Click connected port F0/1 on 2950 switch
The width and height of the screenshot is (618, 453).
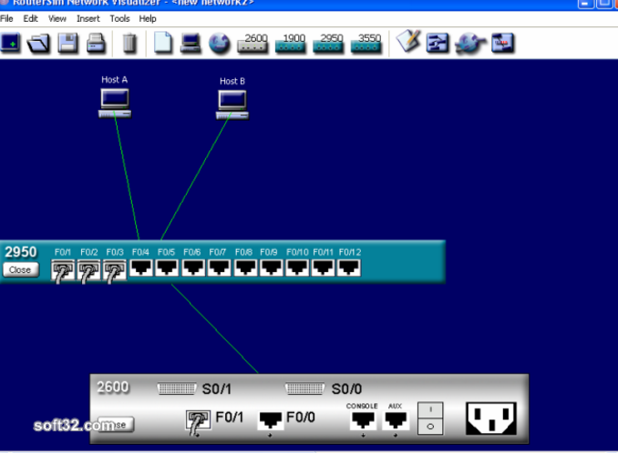pyautogui.click(x=63, y=270)
